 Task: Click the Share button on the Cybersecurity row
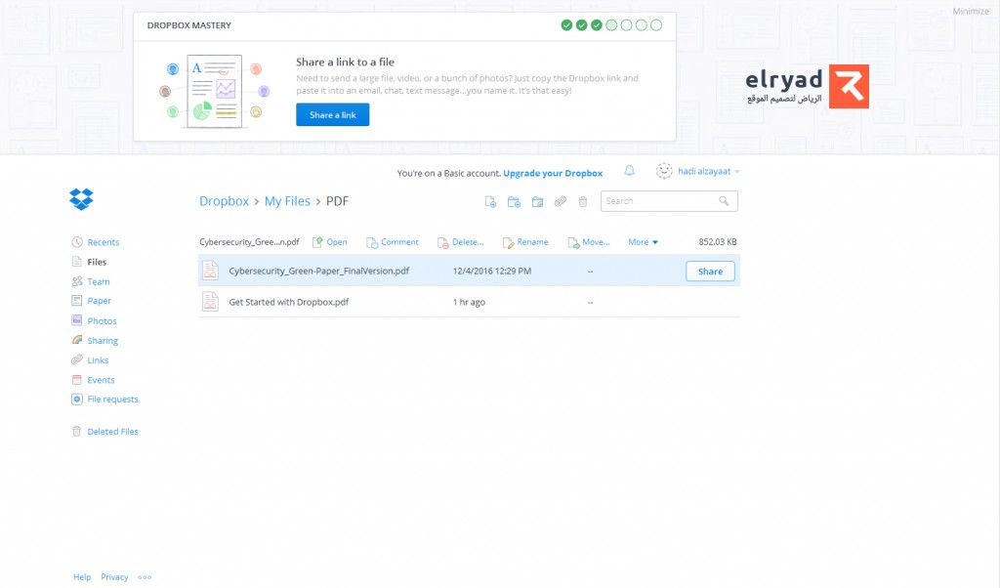pyautogui.click(x=710, y=271)
